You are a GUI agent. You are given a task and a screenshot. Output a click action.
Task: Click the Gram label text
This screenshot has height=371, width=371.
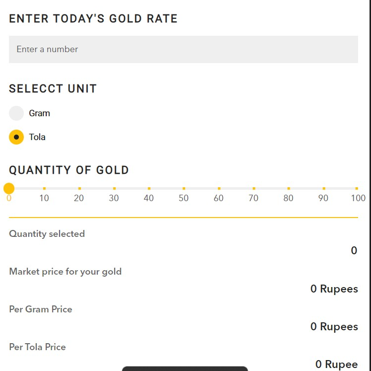point(39,113)
